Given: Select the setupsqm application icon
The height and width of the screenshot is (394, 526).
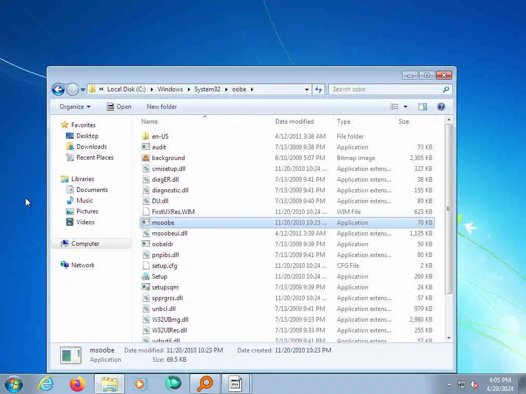Looking at the screenshot, I should tap(145, 287).
